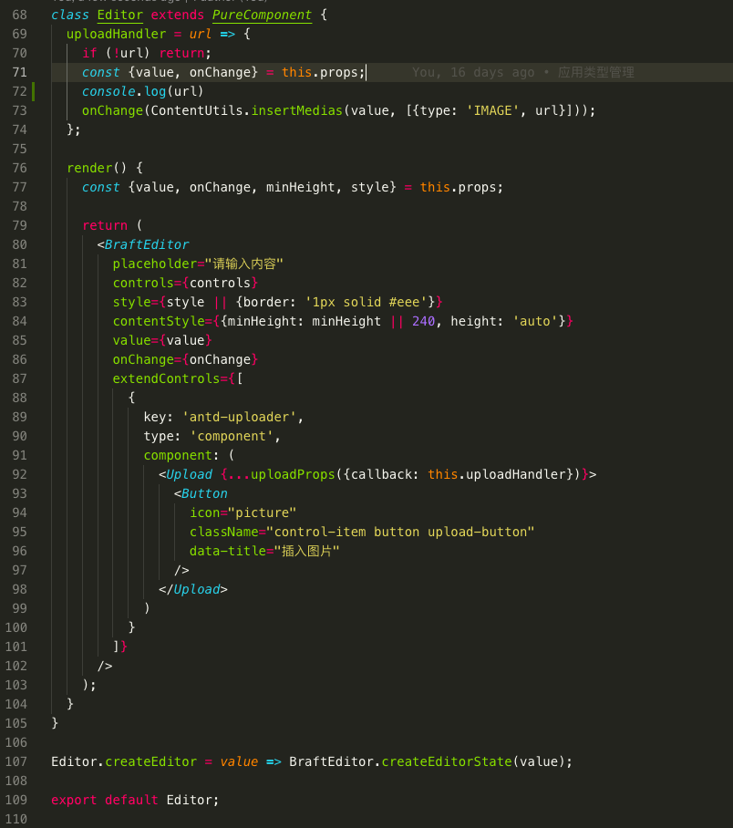Click the "插入图片" title string
This screenshot has width=733, height=828.
307,551
